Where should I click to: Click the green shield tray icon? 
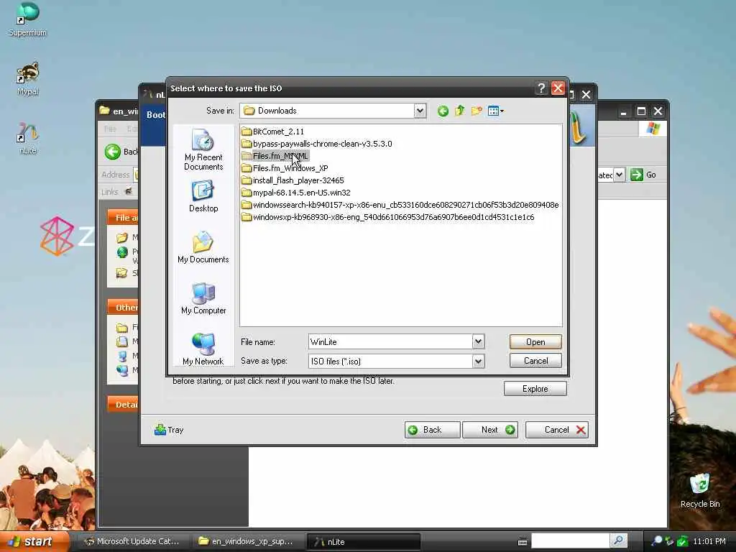pos(683,541)
